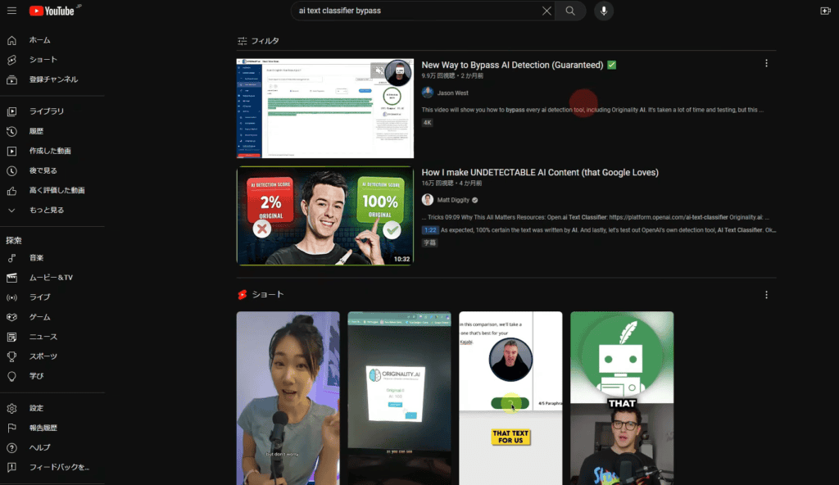Open How I make UNDETECTABLE AI Content thumbnail

[324, 215]
